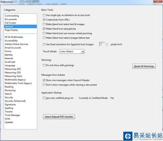This screenshot has width=163, height=141.
Task: Open the Language category
Action: 20,65
